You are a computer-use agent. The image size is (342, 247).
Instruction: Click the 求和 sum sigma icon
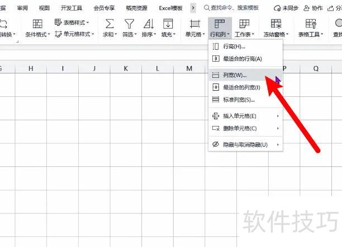(110, 24)
